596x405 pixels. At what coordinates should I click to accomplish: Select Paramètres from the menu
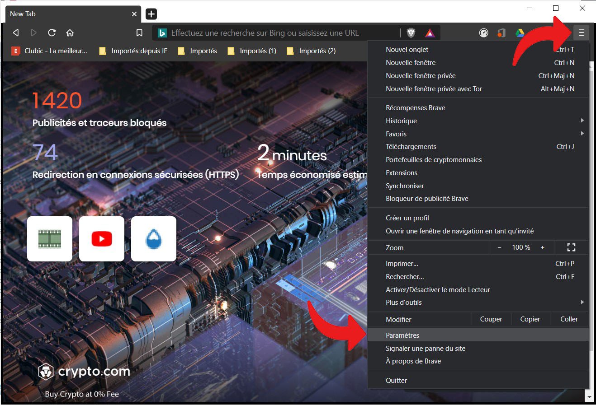402,335
